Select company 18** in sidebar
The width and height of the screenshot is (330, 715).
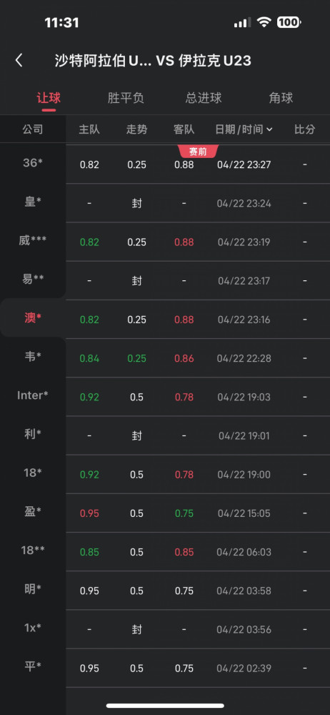pos(33,551)
